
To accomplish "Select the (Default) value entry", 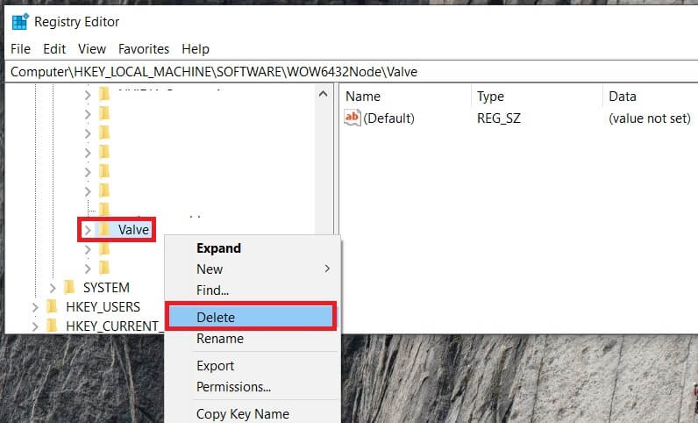I will (388, 118).
